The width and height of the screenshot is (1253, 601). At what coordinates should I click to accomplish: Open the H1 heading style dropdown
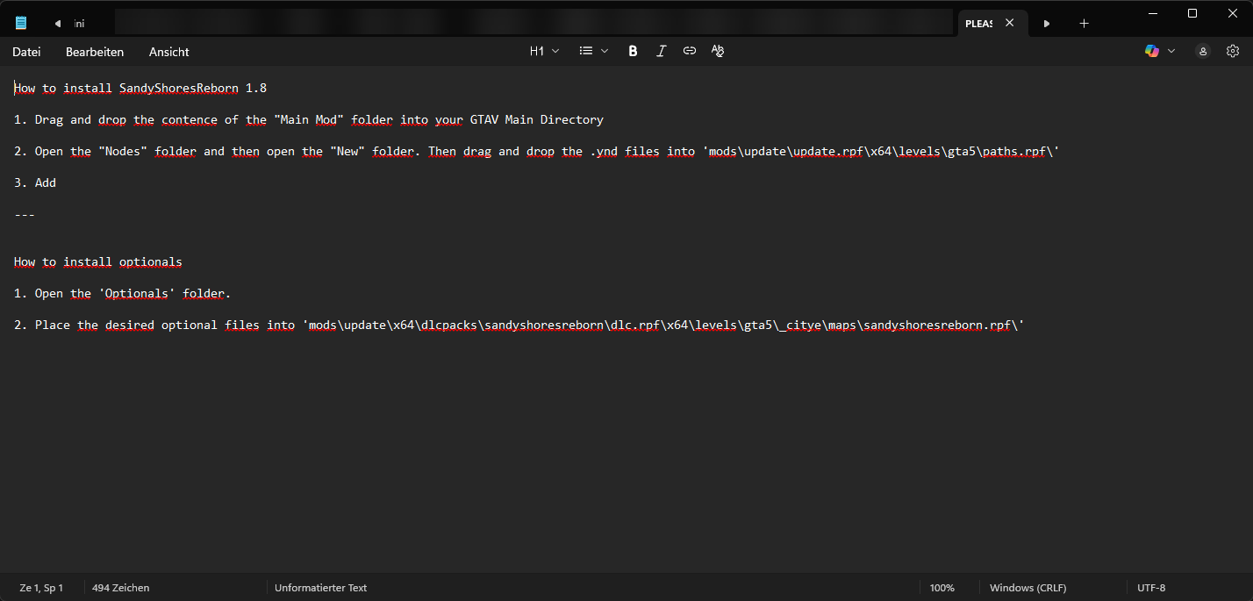click(x=544, y=51)
